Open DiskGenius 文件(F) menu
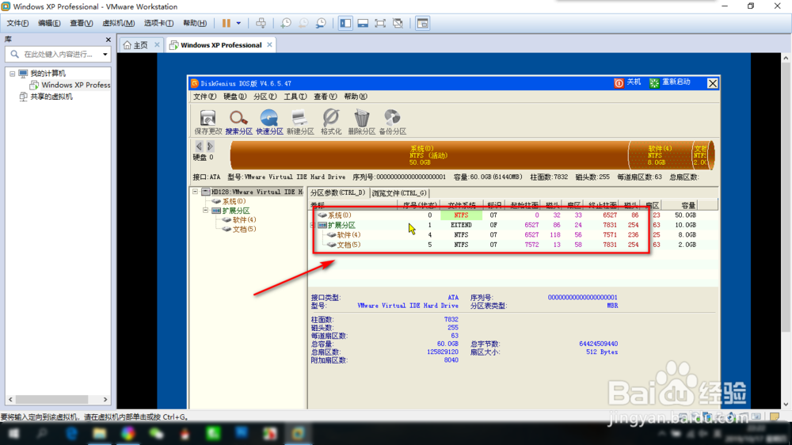 204,97
